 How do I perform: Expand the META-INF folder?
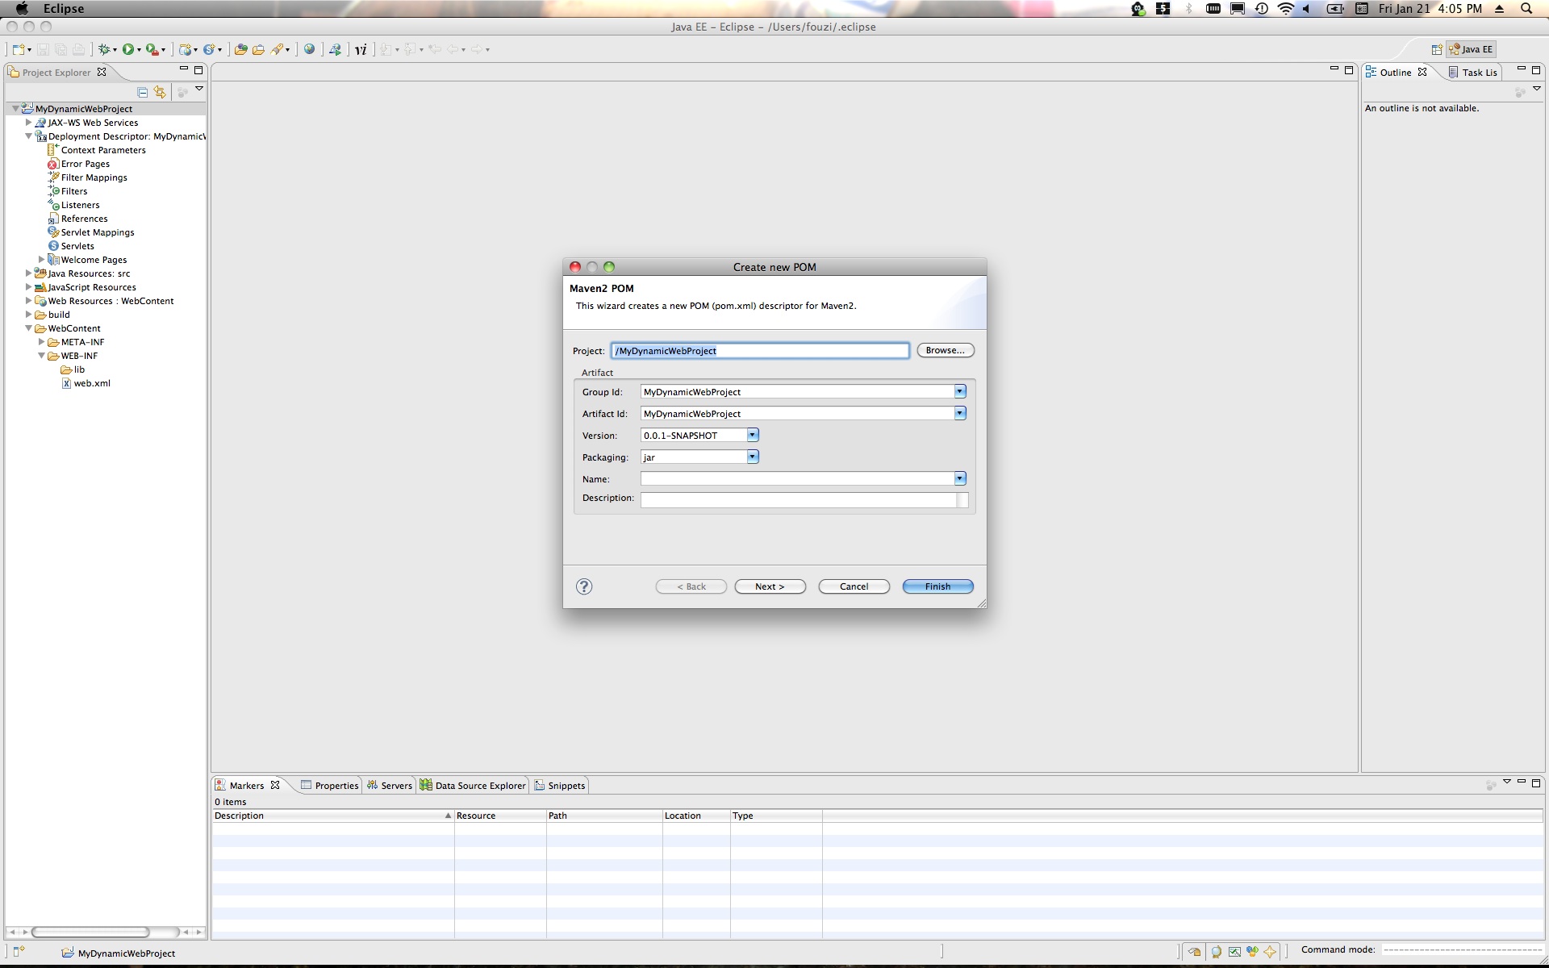point(41,341)
